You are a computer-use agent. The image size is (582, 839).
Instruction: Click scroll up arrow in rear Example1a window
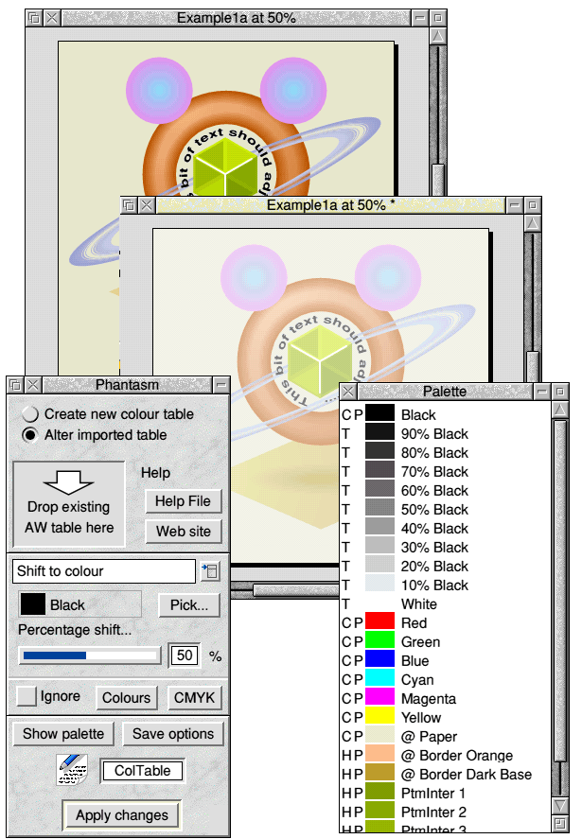click(438, 36)
